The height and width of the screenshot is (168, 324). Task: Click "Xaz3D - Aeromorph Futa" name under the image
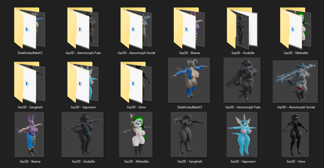pos(243,107)
